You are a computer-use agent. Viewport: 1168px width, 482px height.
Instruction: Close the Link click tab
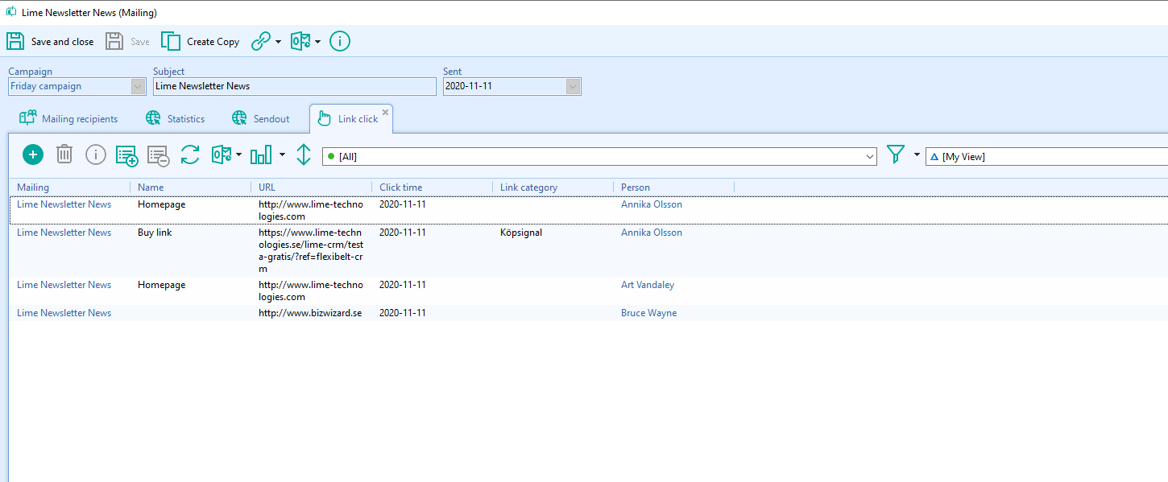point(385,113)
